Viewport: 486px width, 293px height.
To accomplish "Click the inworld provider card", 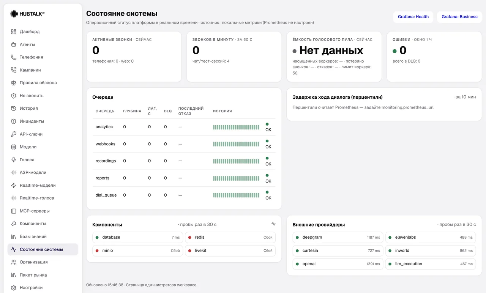I will pyautogui.click(x=431, y=250).
